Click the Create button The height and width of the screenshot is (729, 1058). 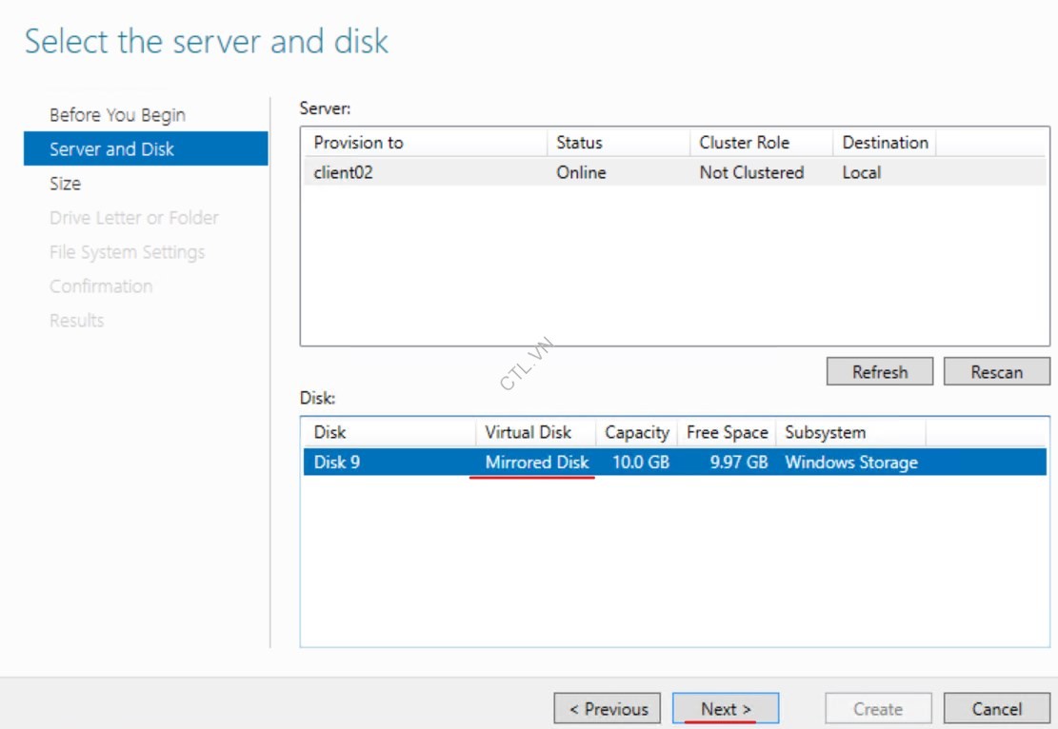coord(877,709)
